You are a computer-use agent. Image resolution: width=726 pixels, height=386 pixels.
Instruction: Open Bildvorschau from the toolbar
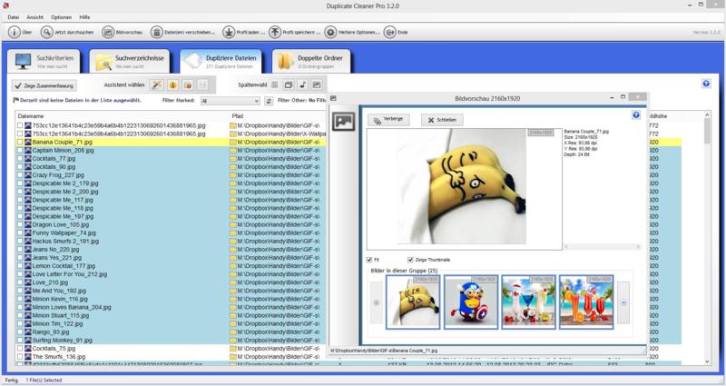(121, 32)
